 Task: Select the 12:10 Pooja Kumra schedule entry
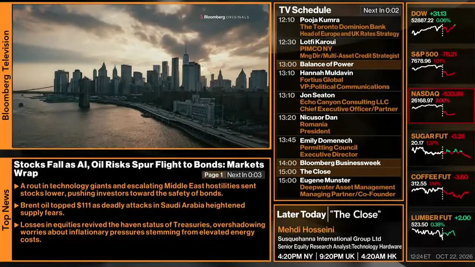tap(339, 27)
